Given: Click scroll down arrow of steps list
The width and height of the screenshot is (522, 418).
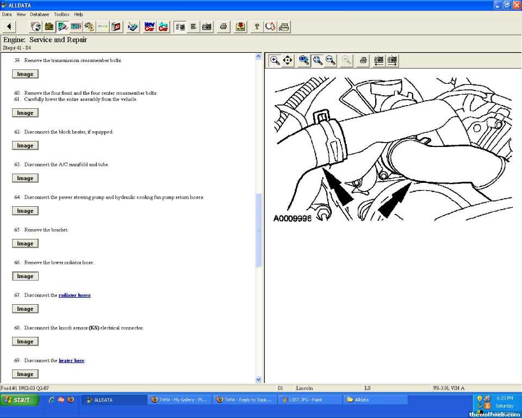Looking at the screenshot, I should (x=258, y=379).
